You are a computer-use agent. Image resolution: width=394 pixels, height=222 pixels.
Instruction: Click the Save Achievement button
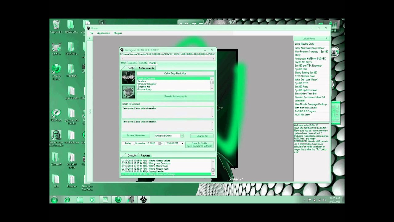136,135
